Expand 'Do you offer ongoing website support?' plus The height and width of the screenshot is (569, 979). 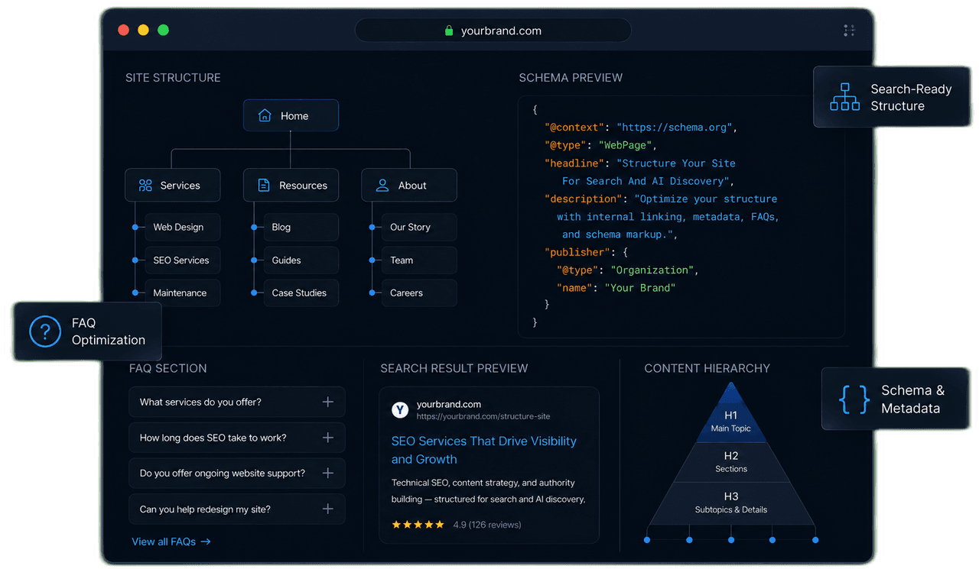[327, 473]
